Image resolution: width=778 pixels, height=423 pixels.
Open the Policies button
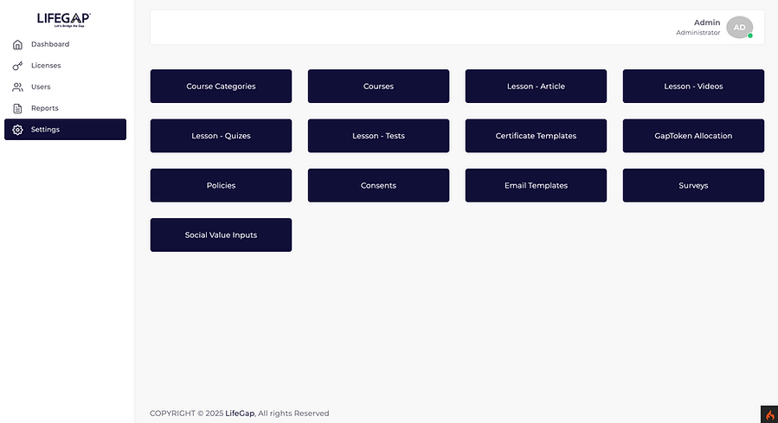(221, 185)
